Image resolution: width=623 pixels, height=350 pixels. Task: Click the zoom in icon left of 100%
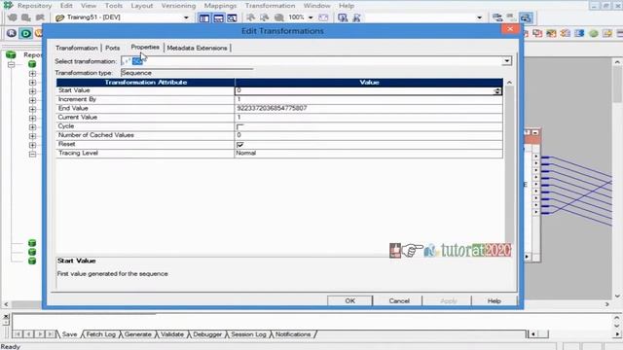click(251, 17)
